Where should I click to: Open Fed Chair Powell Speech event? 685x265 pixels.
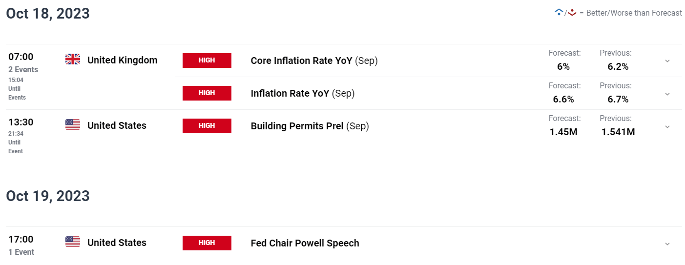(x=305, y=243)
